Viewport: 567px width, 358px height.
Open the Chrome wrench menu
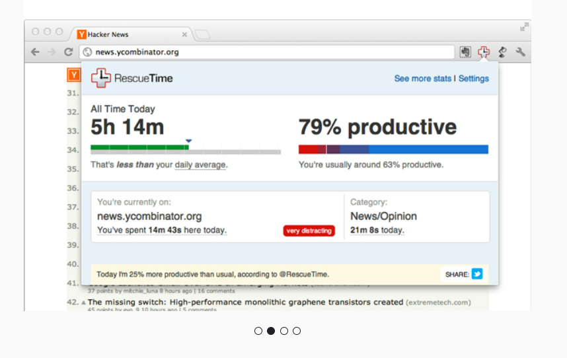[x=520, y=52]
